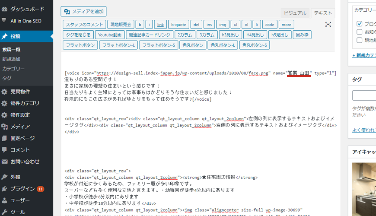Viewport: 376px width, 216px height.
Task: Click the 外観 appearance brush icon
Action: coord(4,177)
